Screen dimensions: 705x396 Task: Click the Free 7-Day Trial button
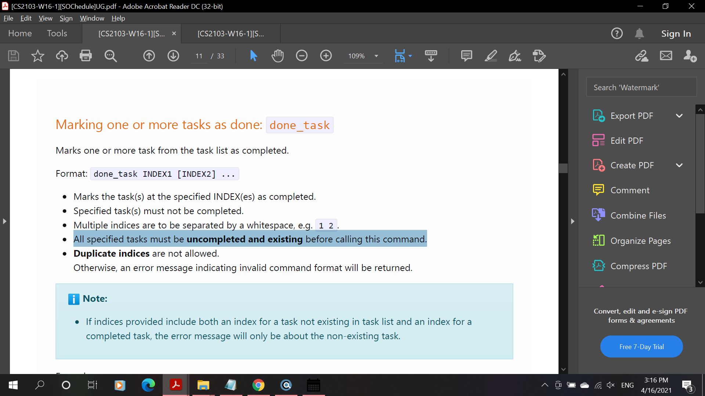pos(641,346)
